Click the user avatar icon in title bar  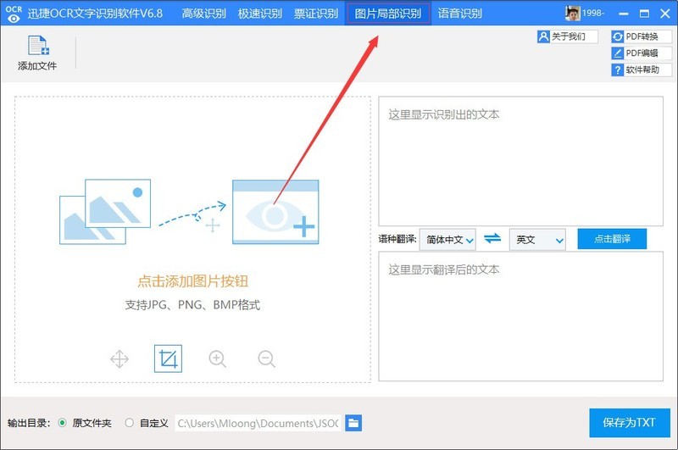point(573,13)
